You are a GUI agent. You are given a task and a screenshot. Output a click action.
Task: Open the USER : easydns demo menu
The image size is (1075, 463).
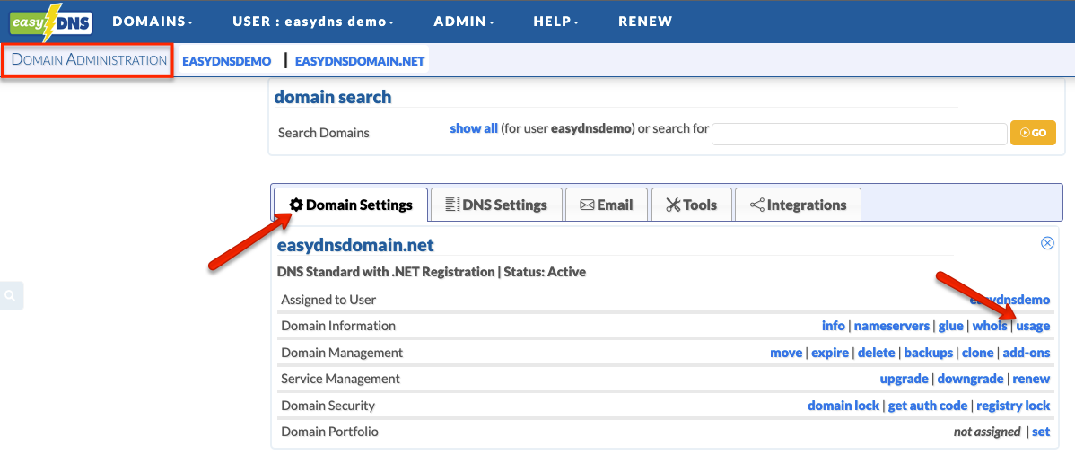pyautogui.click(x=313, y=22)
